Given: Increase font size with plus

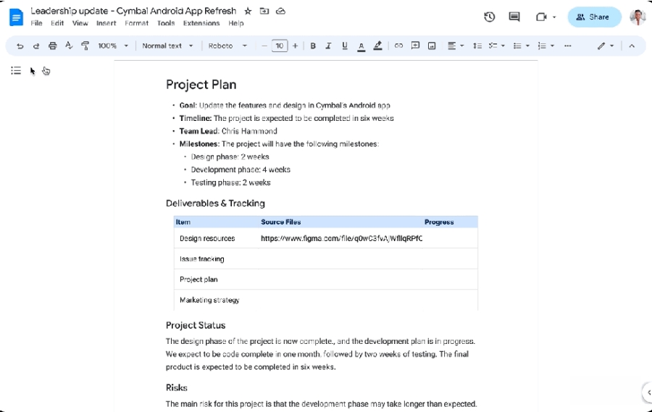Looking at the screenshot, I should [296, 46].
